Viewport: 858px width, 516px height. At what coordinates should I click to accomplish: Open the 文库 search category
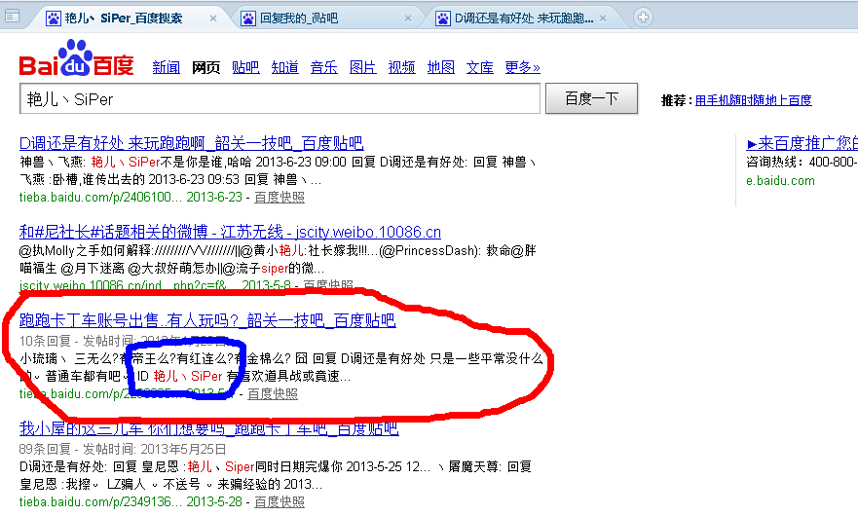click(480, 67)
